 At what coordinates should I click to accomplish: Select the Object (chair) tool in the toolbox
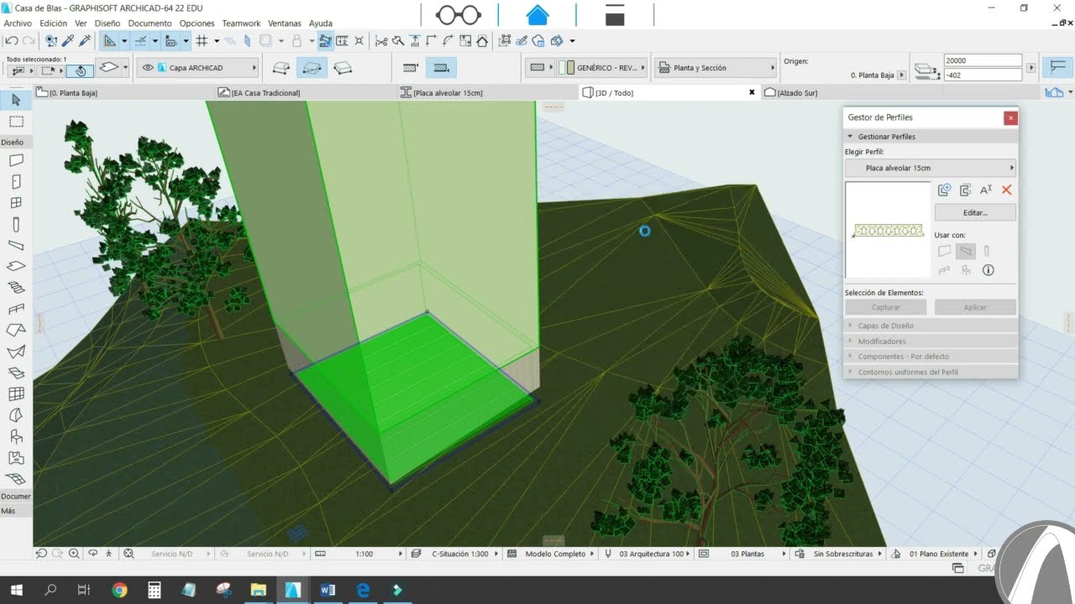(16, 436)
